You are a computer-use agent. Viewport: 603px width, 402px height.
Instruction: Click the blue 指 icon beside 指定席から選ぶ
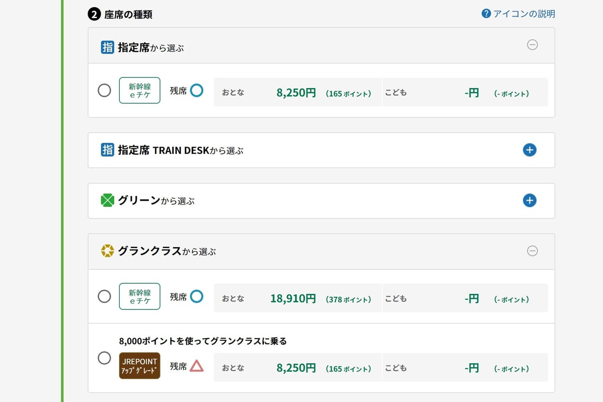coord(107,47)
